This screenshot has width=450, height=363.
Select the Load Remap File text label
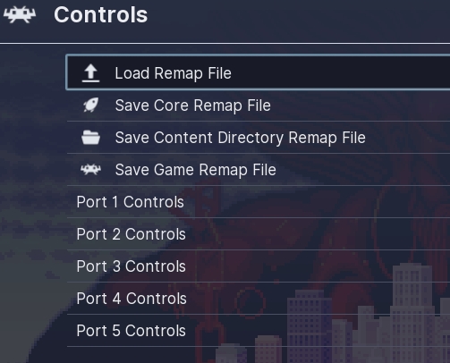(x=174, y=73)
